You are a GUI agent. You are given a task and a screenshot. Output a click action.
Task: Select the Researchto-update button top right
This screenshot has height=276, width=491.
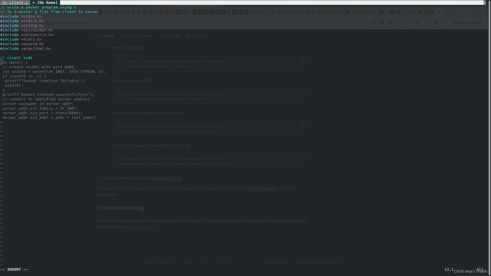467,23
